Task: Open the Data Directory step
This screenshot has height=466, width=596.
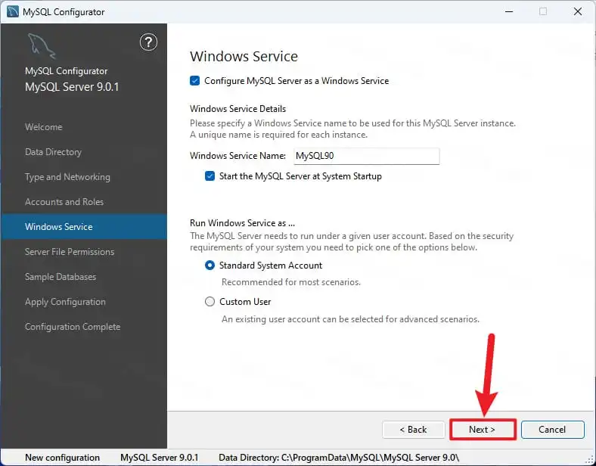Action: (53, 152)
